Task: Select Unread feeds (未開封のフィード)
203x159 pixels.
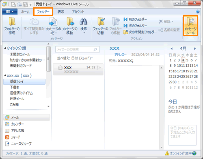Action: [21, 66]
